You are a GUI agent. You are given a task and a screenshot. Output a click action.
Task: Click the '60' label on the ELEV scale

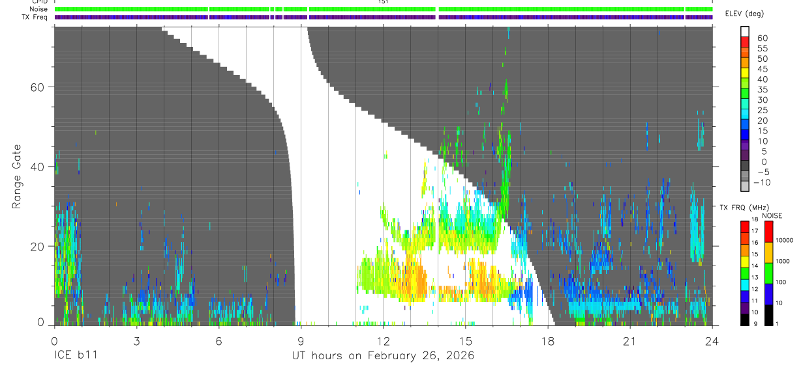[x=762, y=38]
